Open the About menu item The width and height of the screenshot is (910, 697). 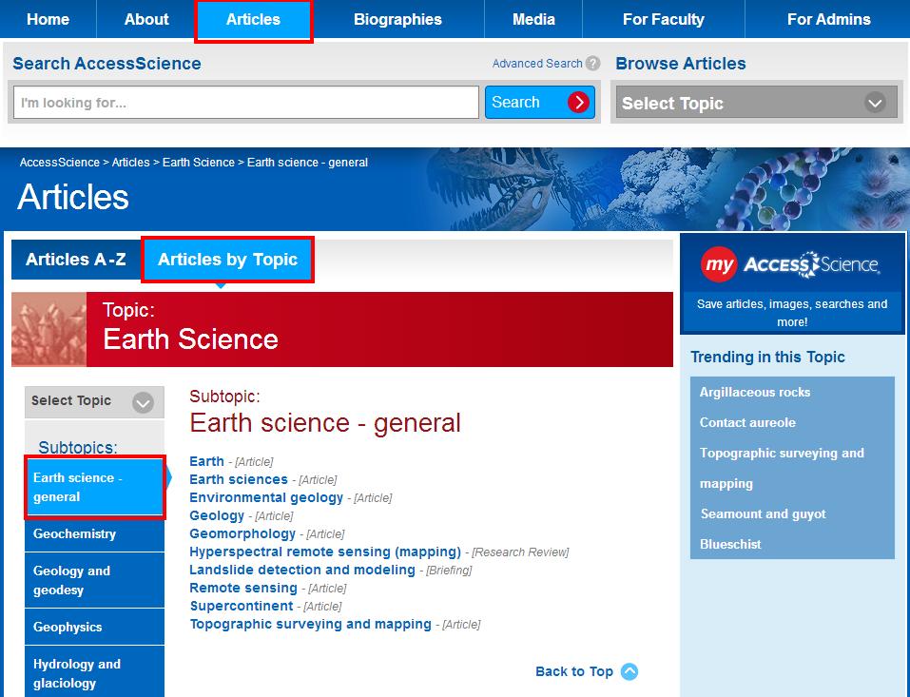point(146,19)
